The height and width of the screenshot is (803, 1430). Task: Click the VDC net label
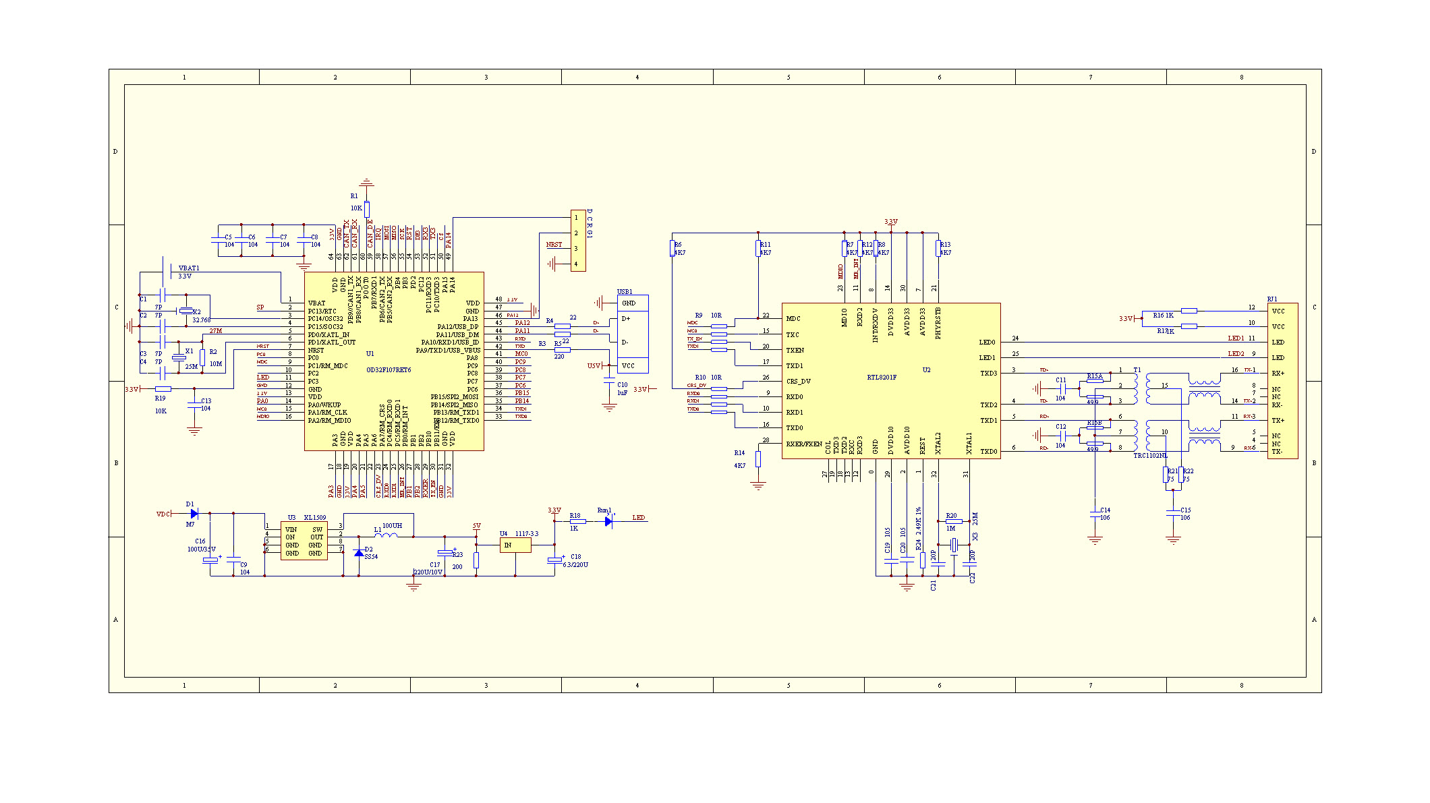(163, 514)
